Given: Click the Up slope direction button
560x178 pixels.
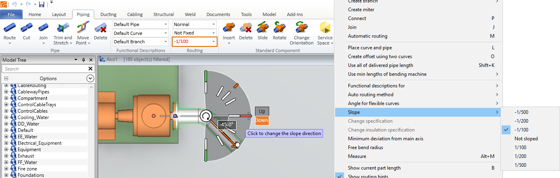Looking at the screenshot, I should click(x=261, y=111).
